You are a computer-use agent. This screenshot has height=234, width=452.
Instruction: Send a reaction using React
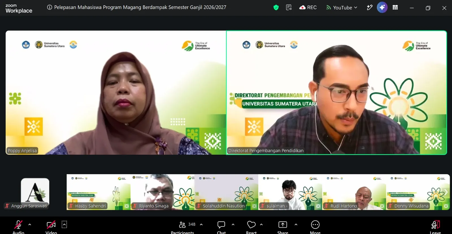click(251, 227)
